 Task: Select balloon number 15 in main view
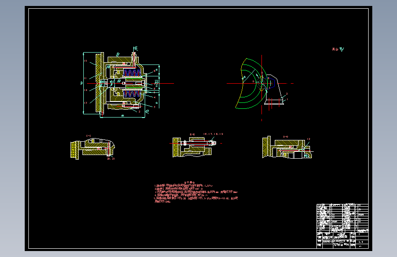pyautogui.click(x=86, y=61)
